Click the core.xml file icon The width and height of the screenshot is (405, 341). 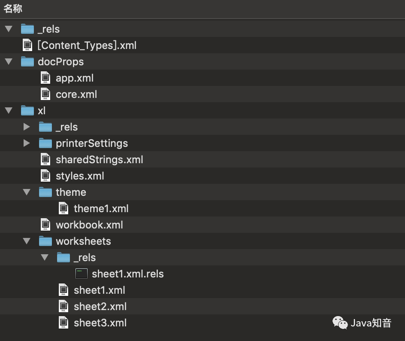[x=45, y=94]
